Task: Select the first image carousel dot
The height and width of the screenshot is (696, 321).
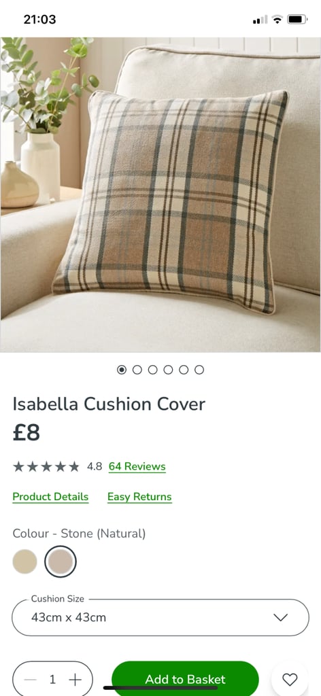Action: click(122, 370)
